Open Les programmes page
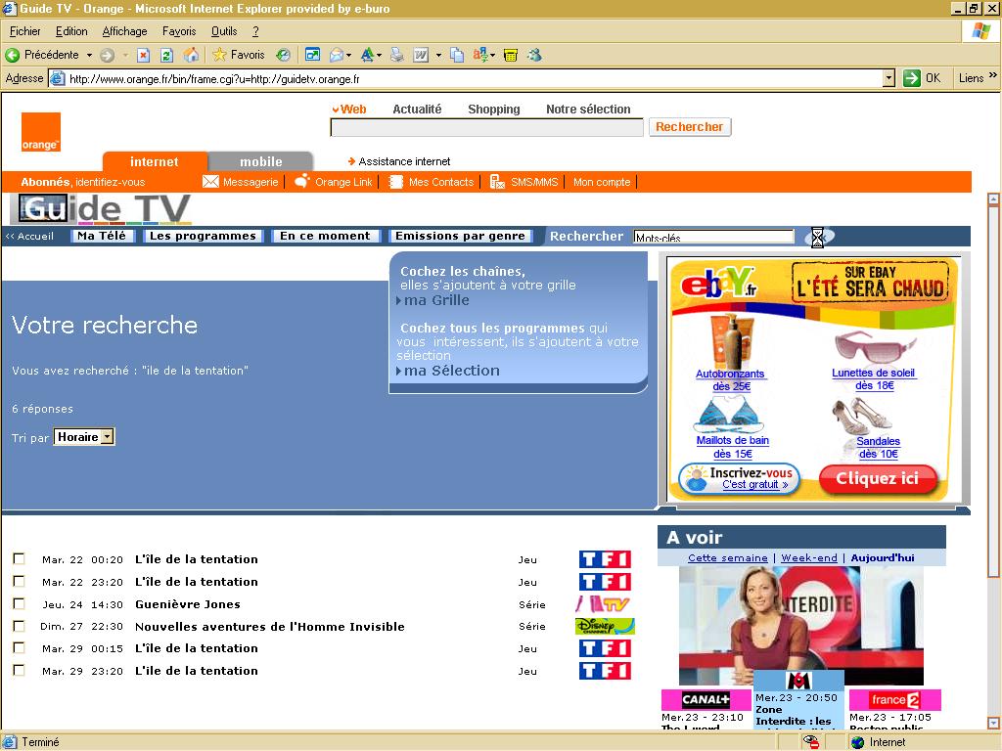Image resolution: width=1002 pixels, height=751 pixels. pyautogui.click(x=203, y=236)
